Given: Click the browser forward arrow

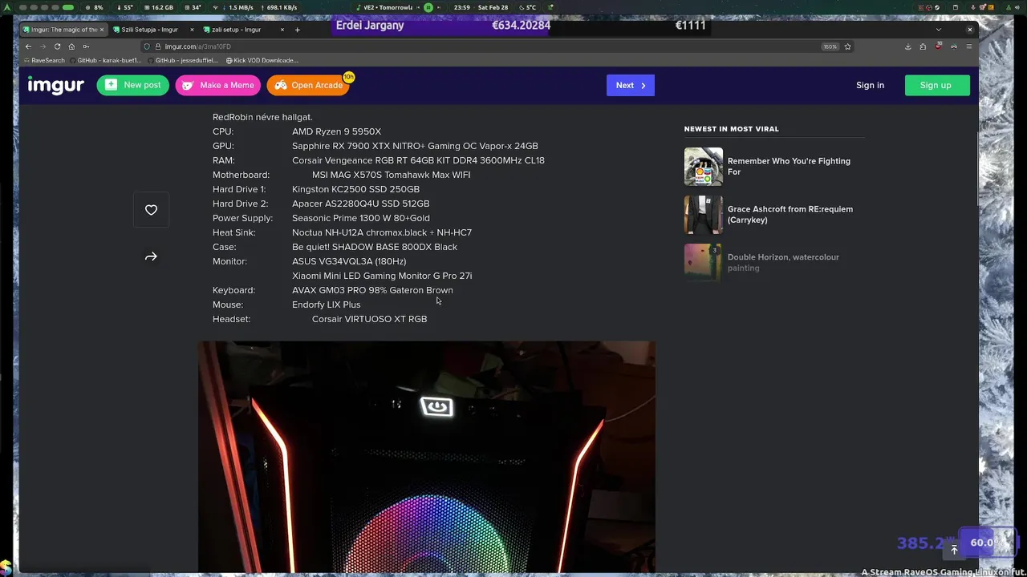Looking at the screenshot, I should coord(43,46).
